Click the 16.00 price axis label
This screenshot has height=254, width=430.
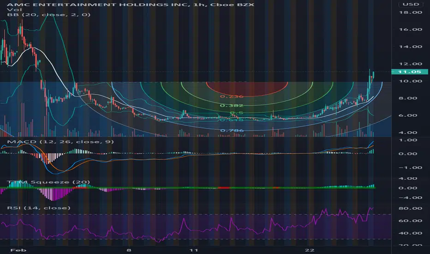[x=410, y=30]
